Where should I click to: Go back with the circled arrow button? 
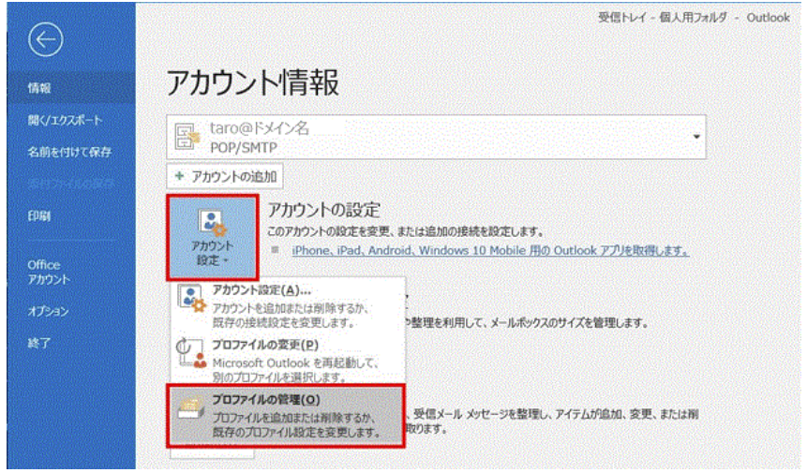point(46,39)
